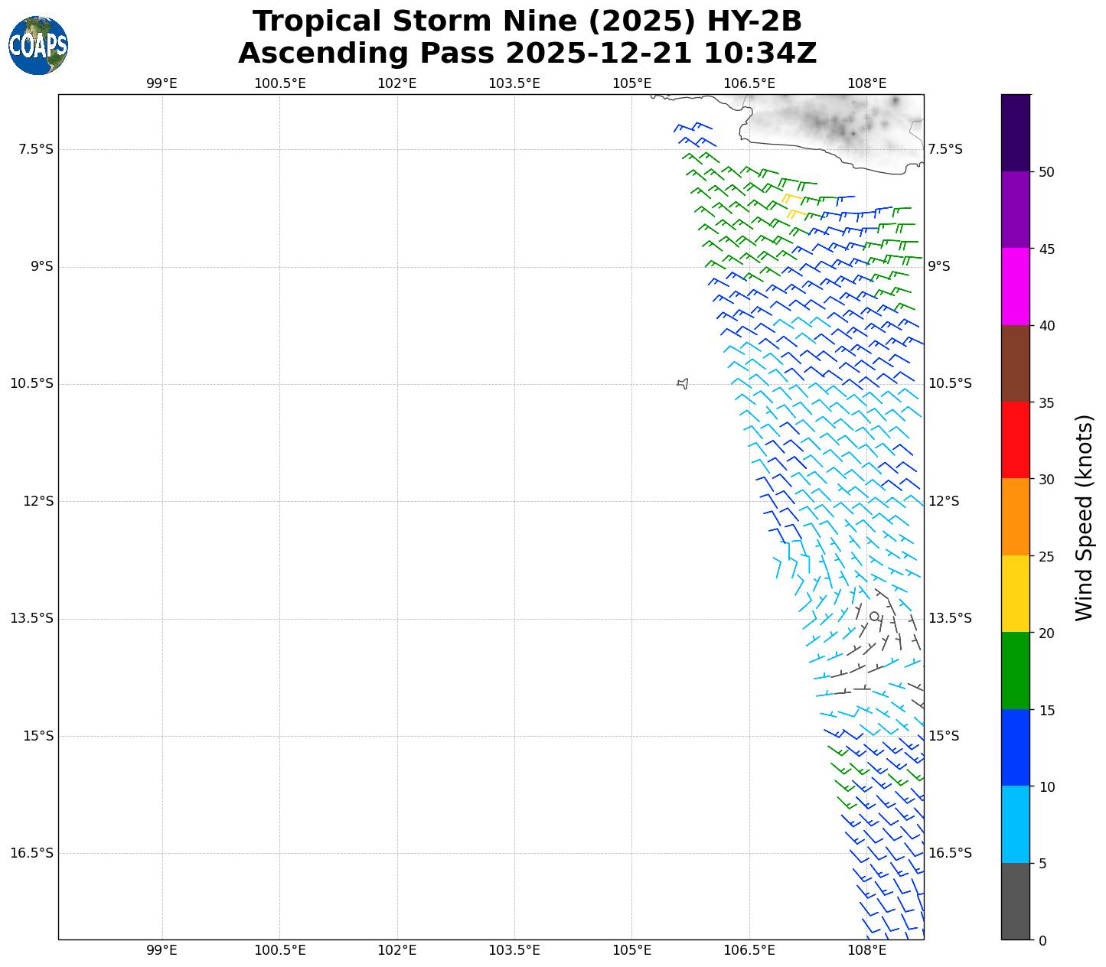This screenshot has width=1106, height=967.
Task: Click the 16.5°S label on left axis
Action: pyautogui.click(x=31, y=853)
